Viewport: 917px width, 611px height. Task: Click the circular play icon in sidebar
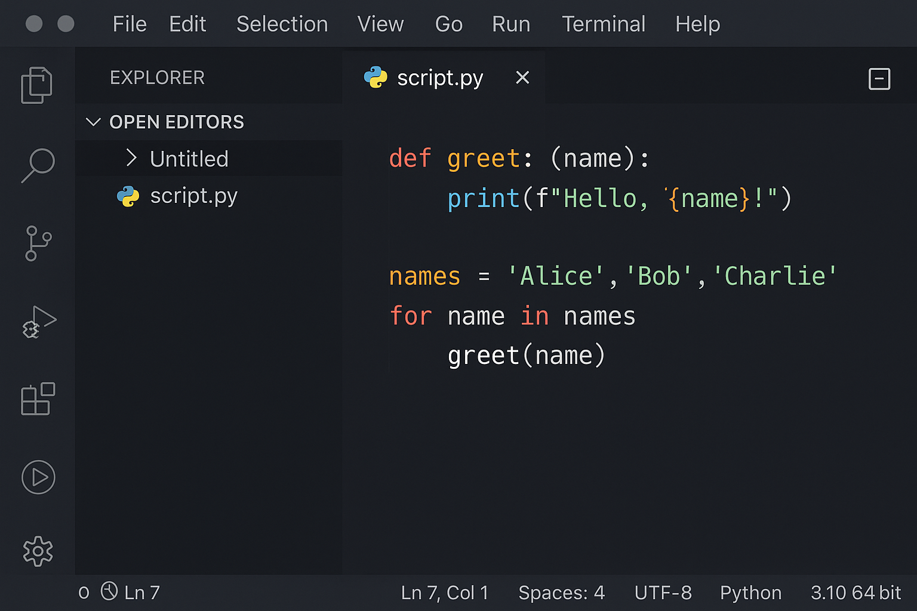pyautogui.click(x=38, y=477)
